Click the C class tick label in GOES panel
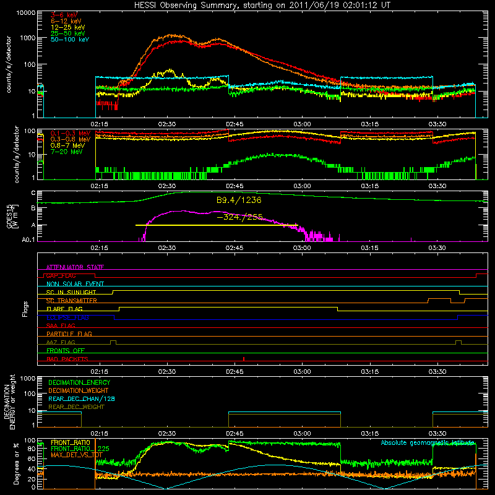The width and height of the screenshot is (495, 495). pyautogui.click(x=33, y=193)
